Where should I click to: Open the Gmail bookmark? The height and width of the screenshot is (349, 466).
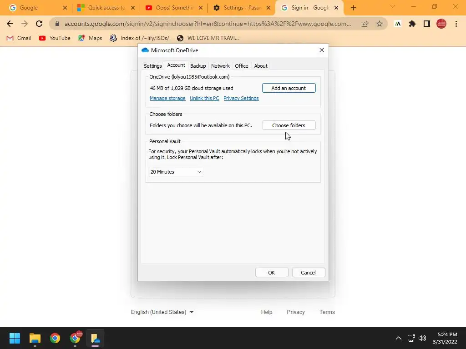[x=19, y=38]
